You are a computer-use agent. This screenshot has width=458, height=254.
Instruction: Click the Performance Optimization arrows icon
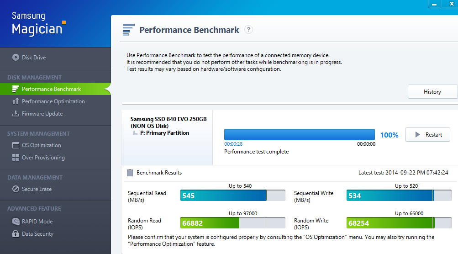pyautogui.click(x=16, y=101)
